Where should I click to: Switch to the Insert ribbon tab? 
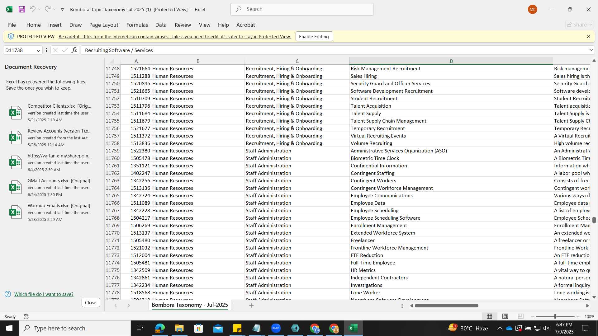coord(55,25)
